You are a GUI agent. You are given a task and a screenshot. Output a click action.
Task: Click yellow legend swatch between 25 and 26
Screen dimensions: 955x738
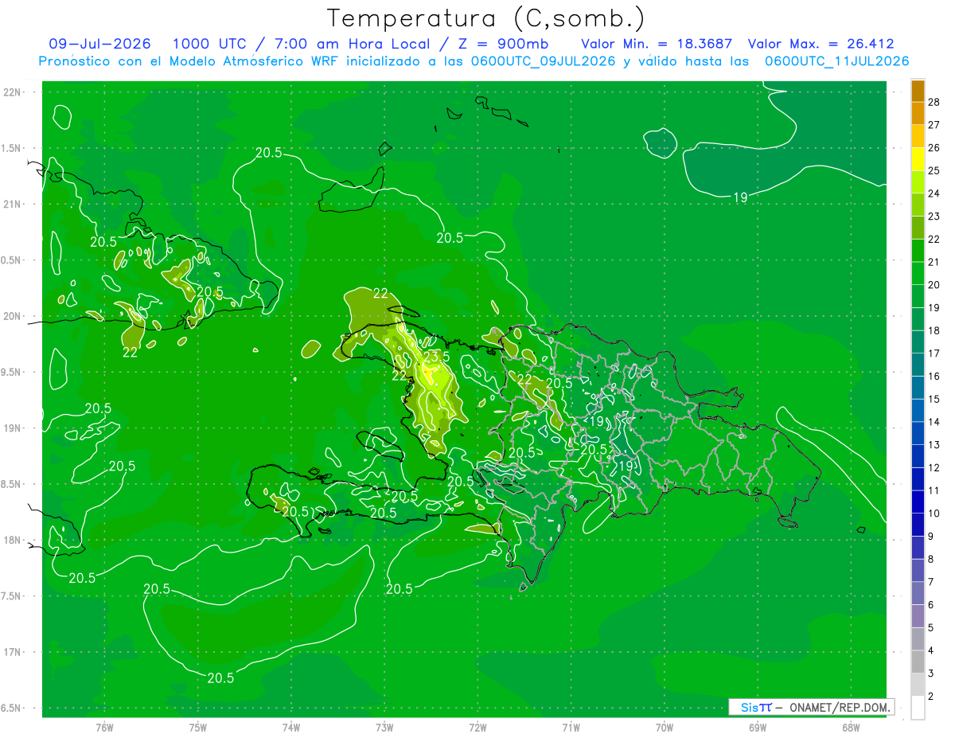click(x=918, y=159)
